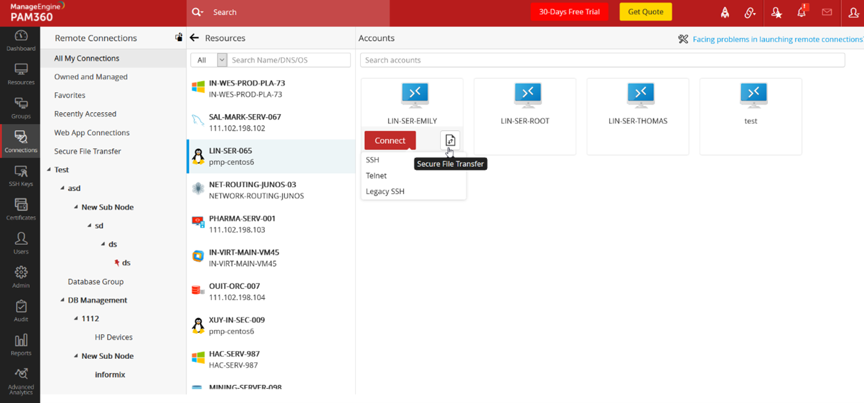Choose Legacy SSH connection option

(x=385, y=191)
